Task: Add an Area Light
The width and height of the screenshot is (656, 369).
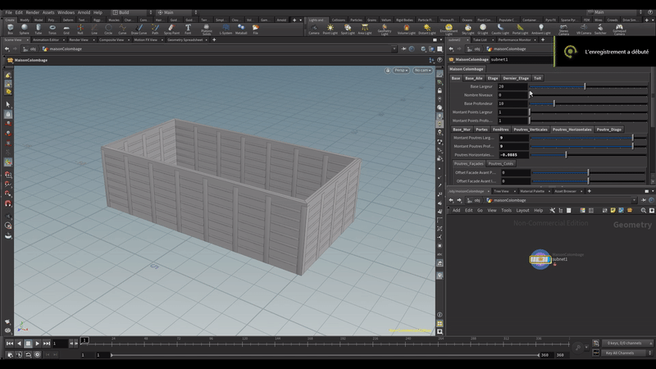Action: point(365,29)
